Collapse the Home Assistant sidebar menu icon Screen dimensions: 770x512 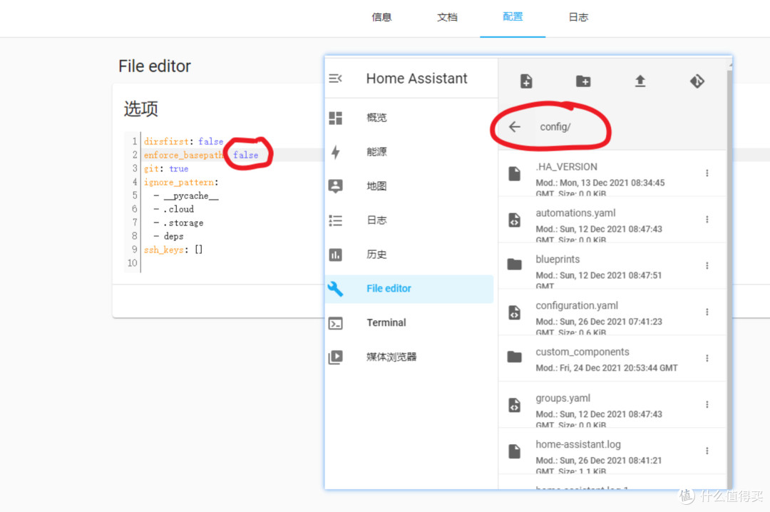point(335,78)
